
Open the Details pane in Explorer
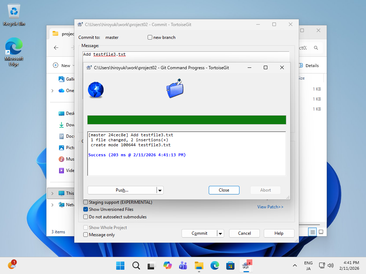(x=309, y=66)
